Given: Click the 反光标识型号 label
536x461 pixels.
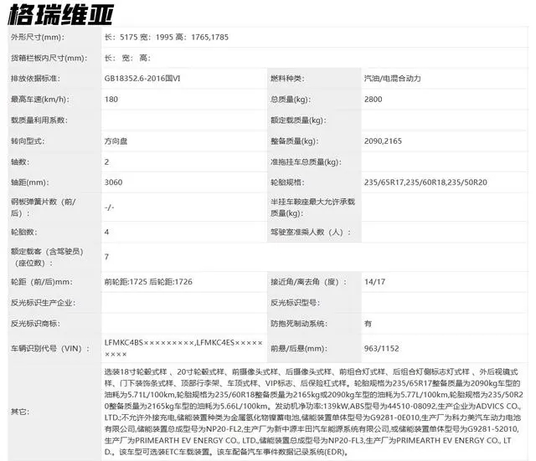Looking at the screenshot, I should (295, 303).
